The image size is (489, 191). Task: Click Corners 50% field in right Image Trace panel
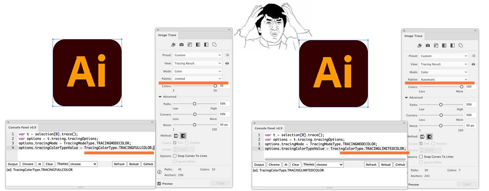[x=471, y=115]
